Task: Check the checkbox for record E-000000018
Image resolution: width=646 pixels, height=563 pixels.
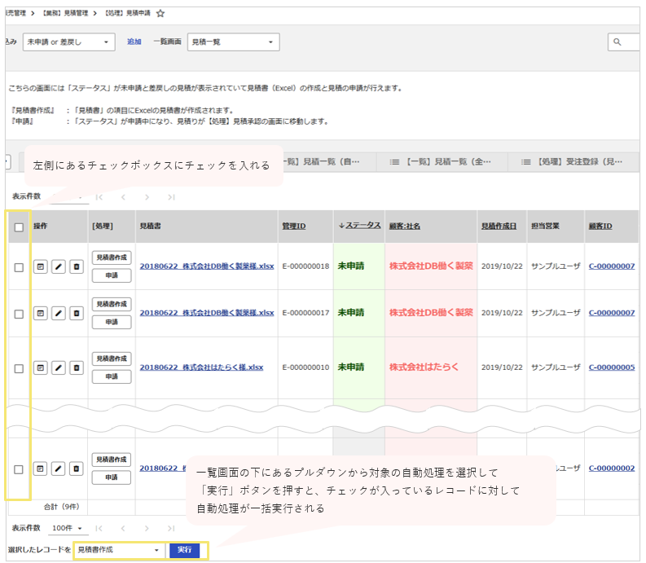Action: (19, 267)
